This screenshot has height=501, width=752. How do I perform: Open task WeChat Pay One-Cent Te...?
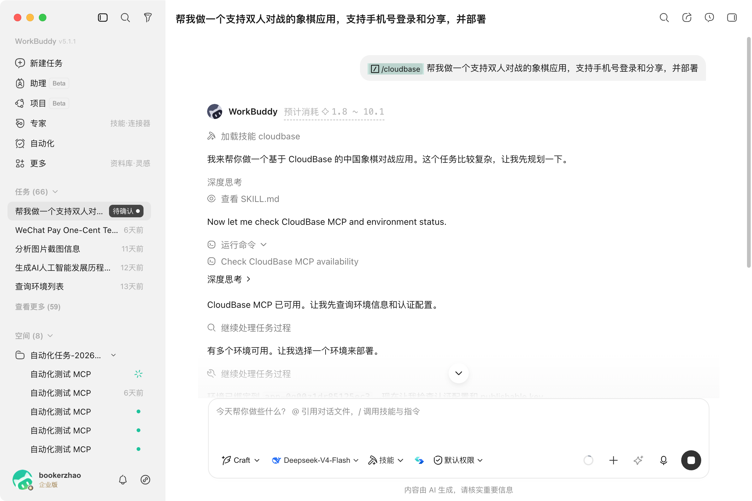point(79,230)
